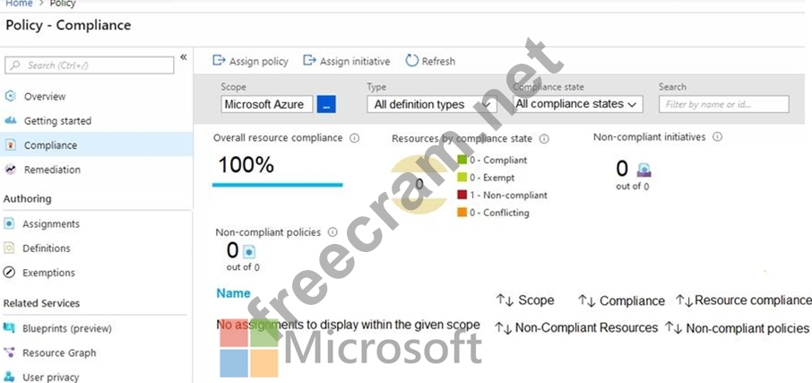Click the Assign policy icon
This screenshot has height=383, width=812.
tap(219, 61)
